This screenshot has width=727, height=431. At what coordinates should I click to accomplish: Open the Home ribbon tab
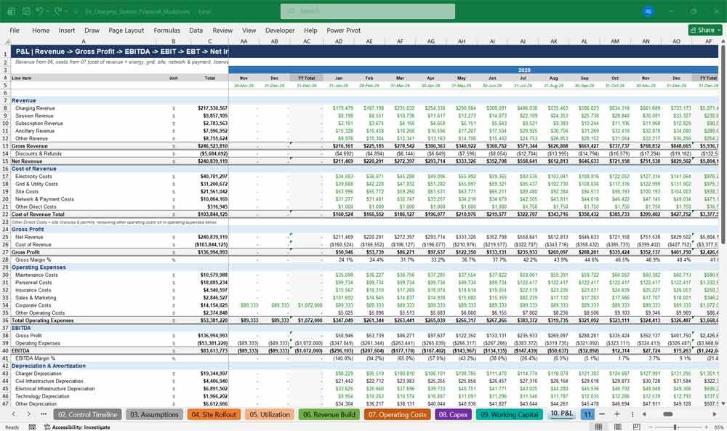pos(41,30)
